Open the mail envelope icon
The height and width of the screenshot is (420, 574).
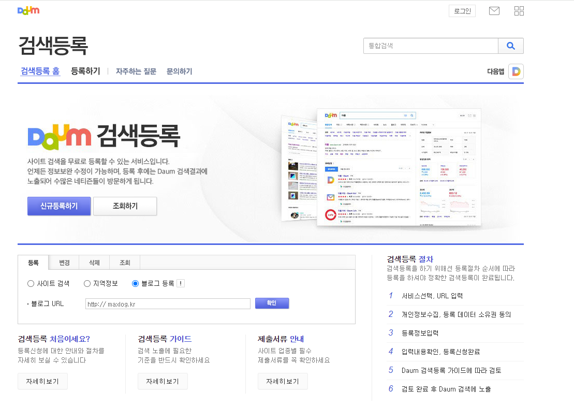pyautogui.click(x=494, y=11)
